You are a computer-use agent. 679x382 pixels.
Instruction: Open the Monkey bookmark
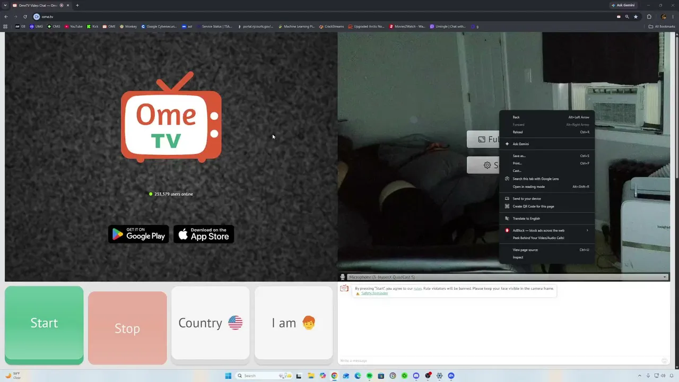[128, 26]
